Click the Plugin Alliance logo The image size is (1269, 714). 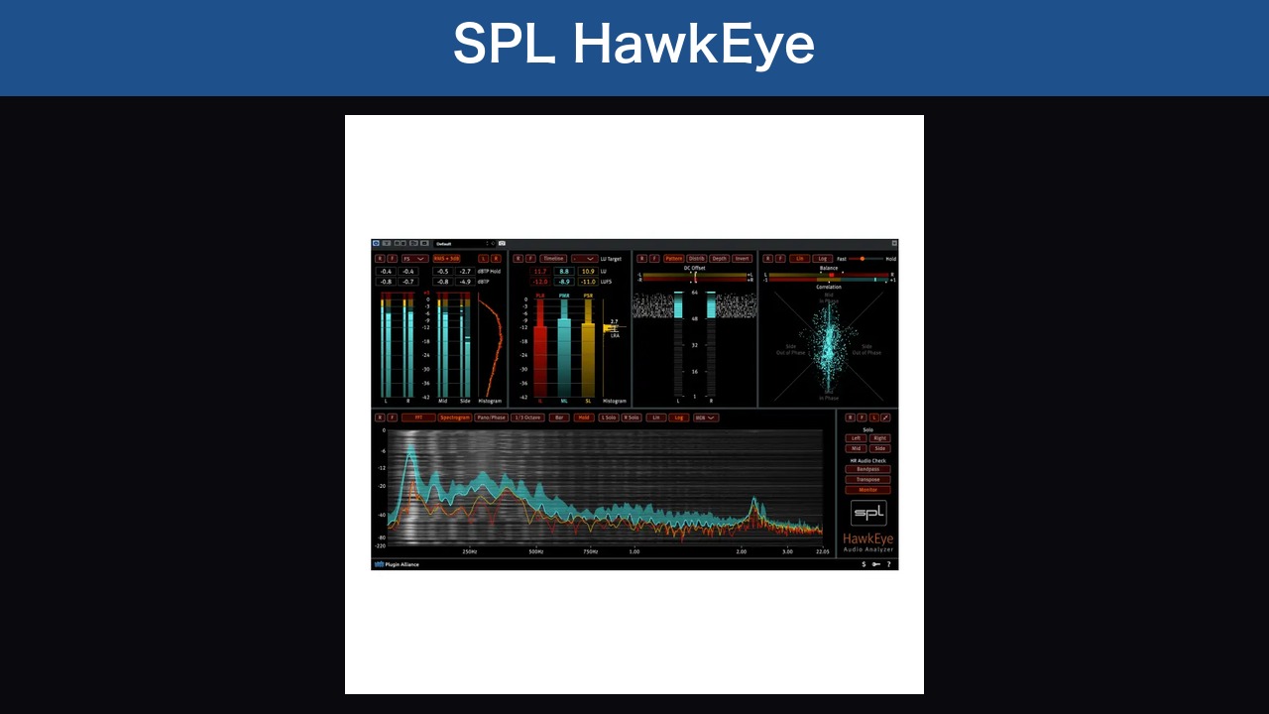point(397,564)
